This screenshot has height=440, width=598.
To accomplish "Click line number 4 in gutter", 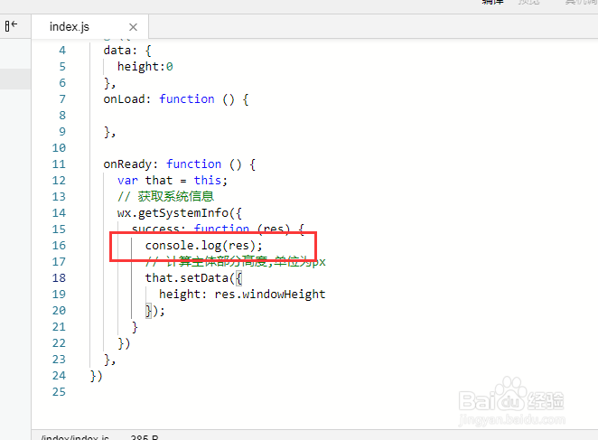I will pos(62,51).
